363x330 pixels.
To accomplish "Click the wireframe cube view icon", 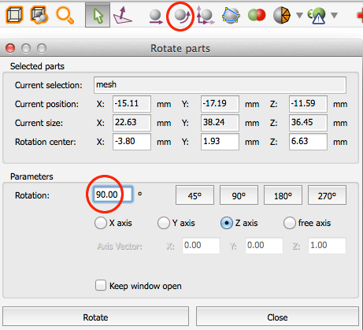I will (x=14, y=15).
